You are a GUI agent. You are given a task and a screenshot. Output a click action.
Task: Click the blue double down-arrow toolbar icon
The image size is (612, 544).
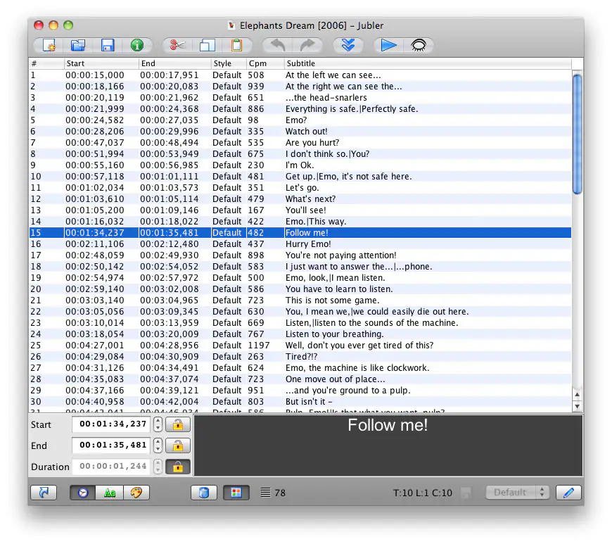[x=348, y=45]
